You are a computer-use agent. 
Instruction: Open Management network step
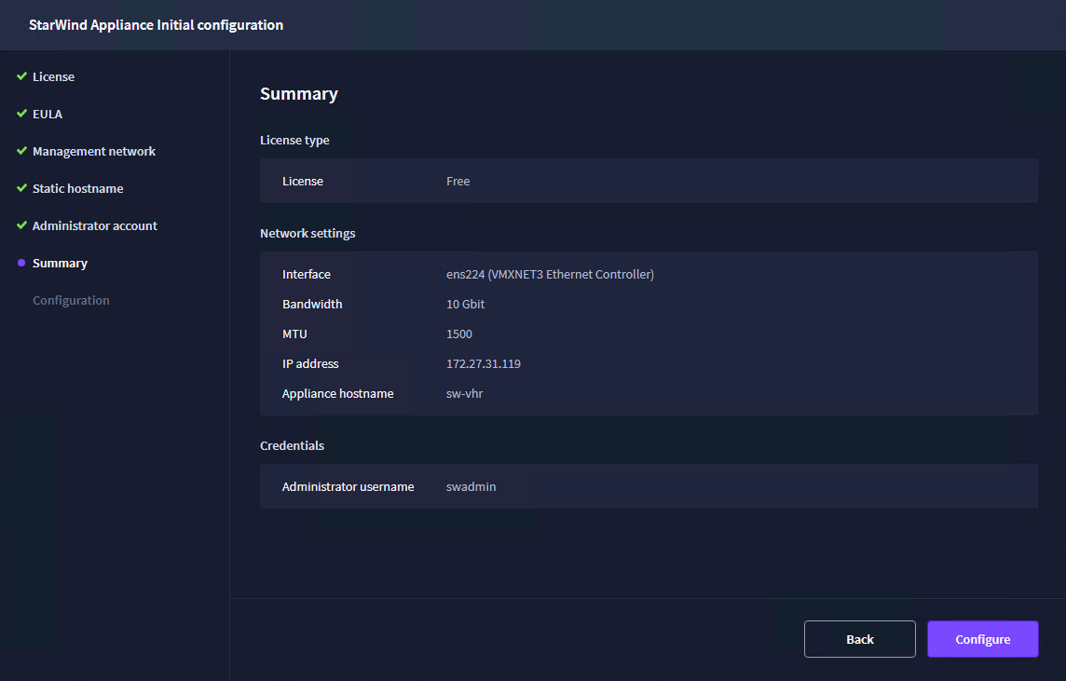[x=94, y=152]
